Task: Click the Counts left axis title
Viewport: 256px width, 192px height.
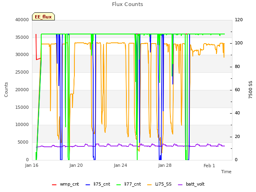Action: [6, 90]
